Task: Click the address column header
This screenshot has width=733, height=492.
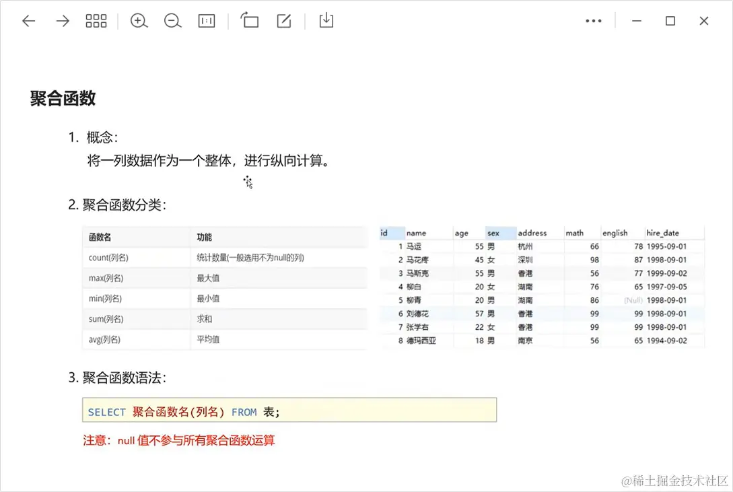Action: pyautogui.click(x=540, y=233)
